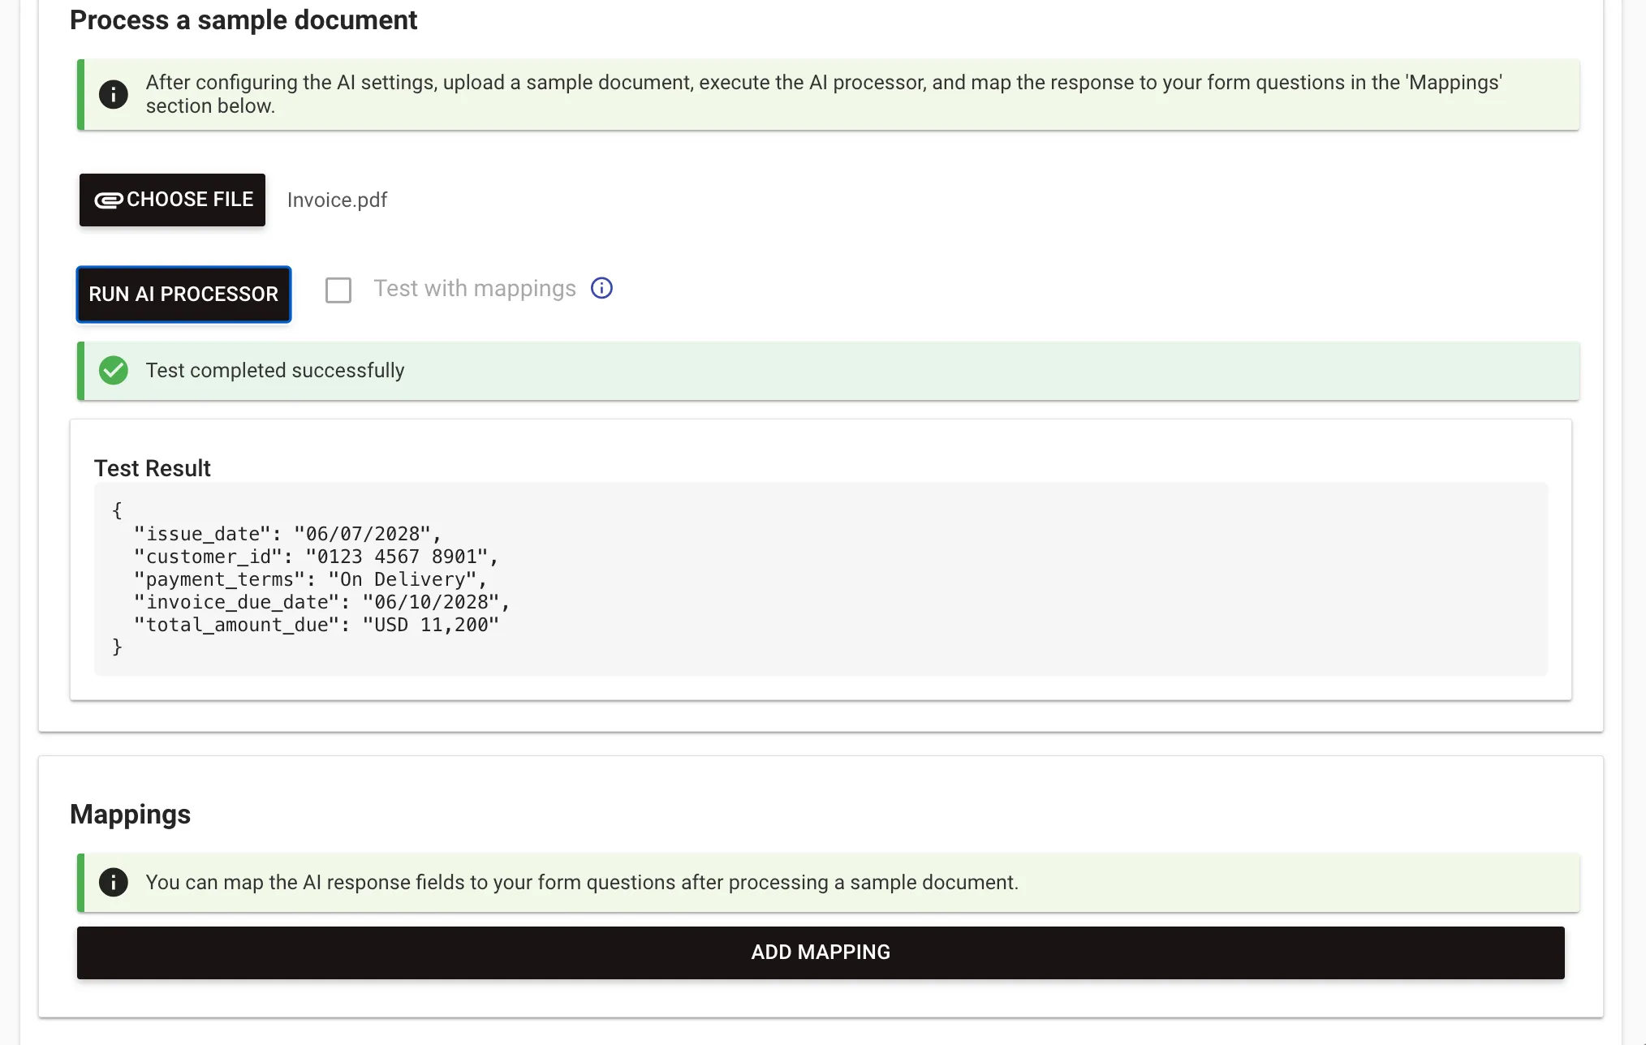Click the paperclip icon on Choose File
This screenshot has height=1045, width=1646.
click(x=109, y=200)
